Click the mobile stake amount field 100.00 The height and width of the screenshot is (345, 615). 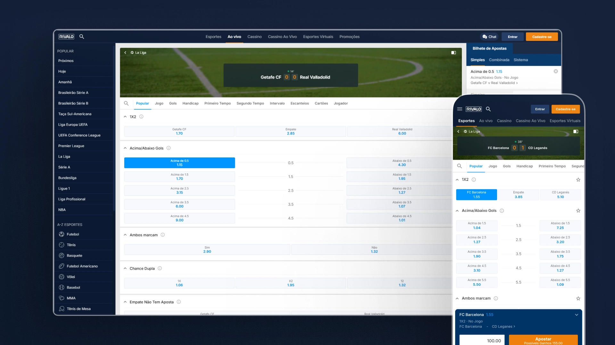tap(482, 341)
